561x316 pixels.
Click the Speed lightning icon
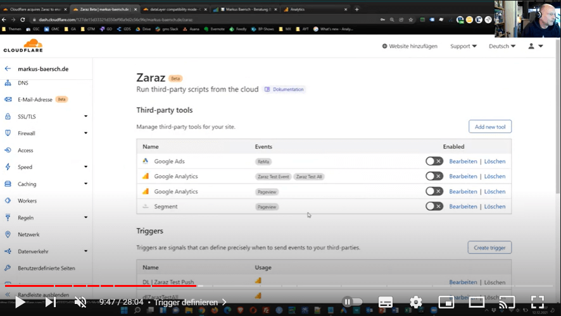(8, 167)
